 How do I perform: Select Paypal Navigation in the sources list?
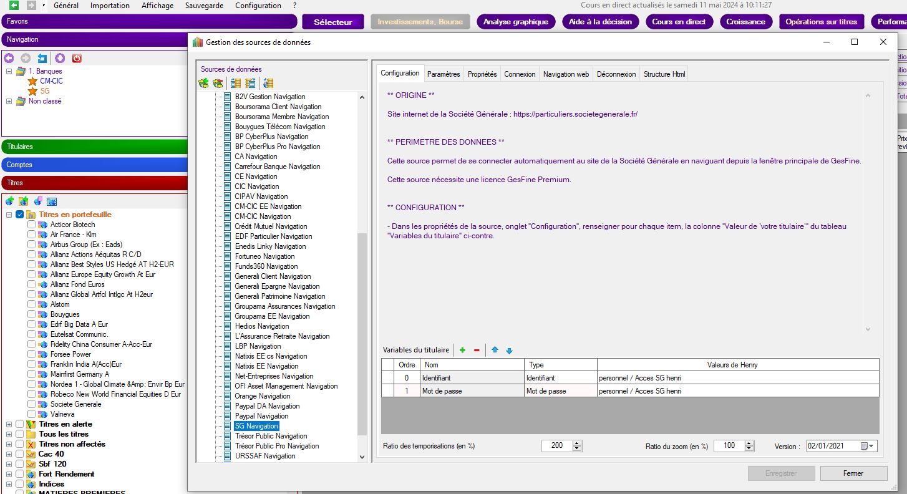[x=261, y=416]
